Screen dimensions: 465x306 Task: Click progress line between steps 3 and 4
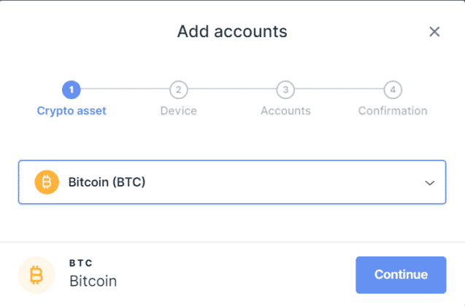(339, 90)
